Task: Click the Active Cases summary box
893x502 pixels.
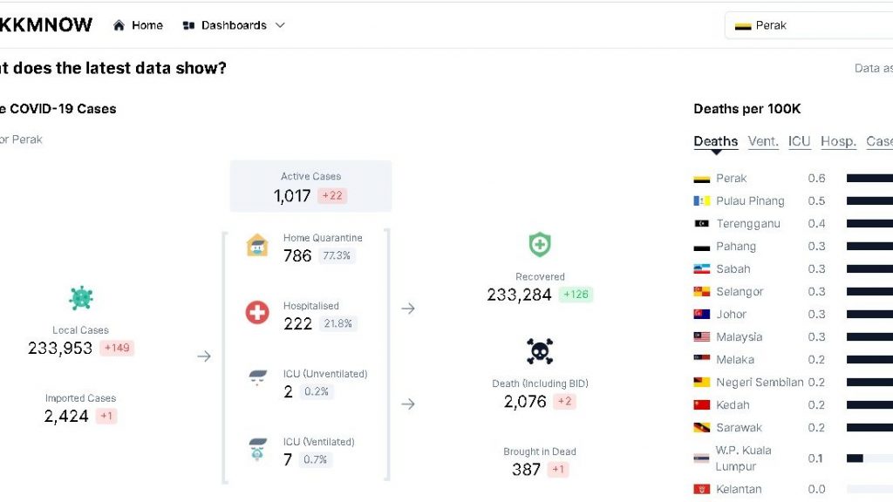Action: pyautogui.click(x=310, y=187)
